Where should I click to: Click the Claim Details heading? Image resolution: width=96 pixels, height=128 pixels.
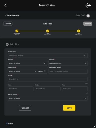tap(12, 15)
